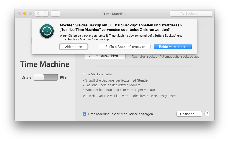The height and width of the screenshot is (142, 229).
Task: Click the Abbrechen button
Action: 74,47
